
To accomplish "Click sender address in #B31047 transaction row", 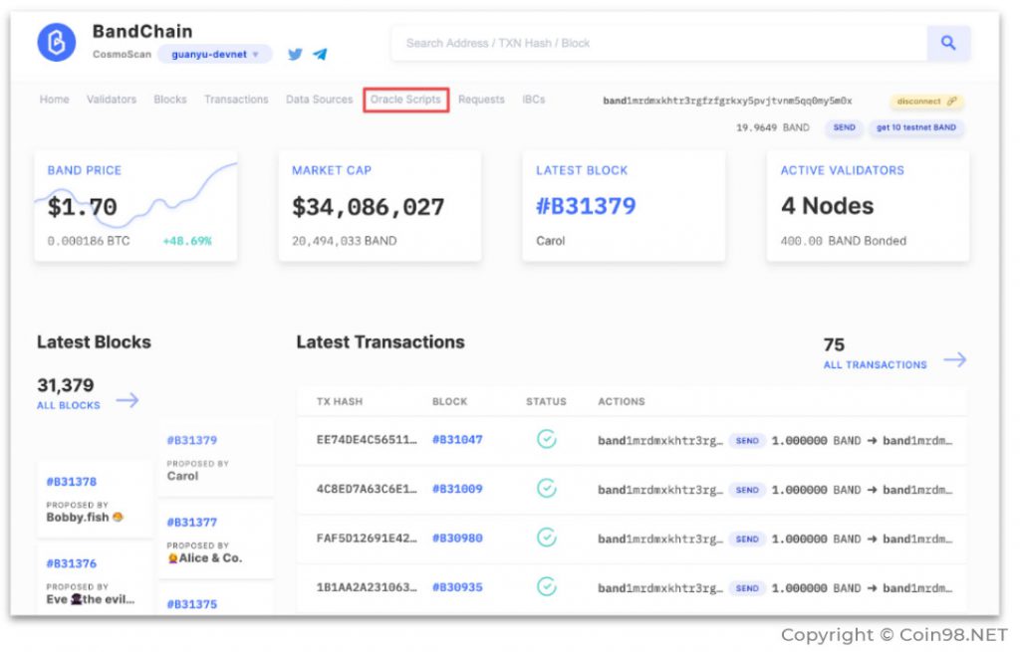I will click(660, 441).
